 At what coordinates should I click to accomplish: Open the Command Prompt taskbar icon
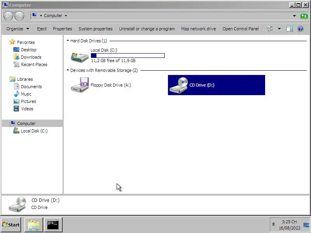coord(53,225)
